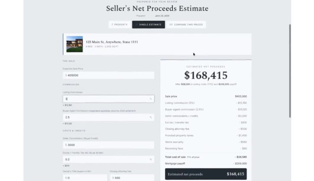Edit the Owner's Title field
314x181 pixels.
click(85, 178)
